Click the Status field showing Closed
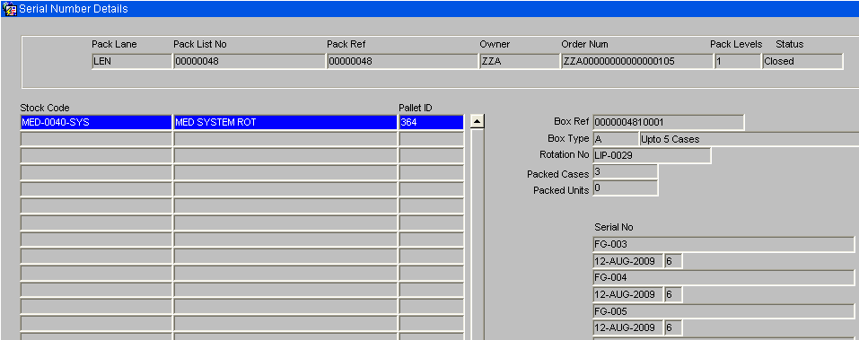859x340 pixels. point(802,61)
